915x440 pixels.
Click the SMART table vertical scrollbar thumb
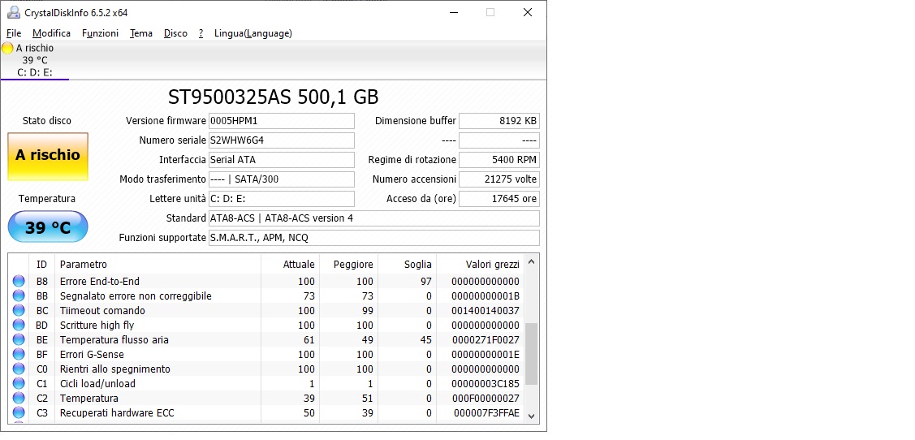531,354
